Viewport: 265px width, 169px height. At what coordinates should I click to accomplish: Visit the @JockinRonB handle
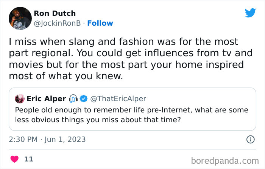[x=57, y=23]
